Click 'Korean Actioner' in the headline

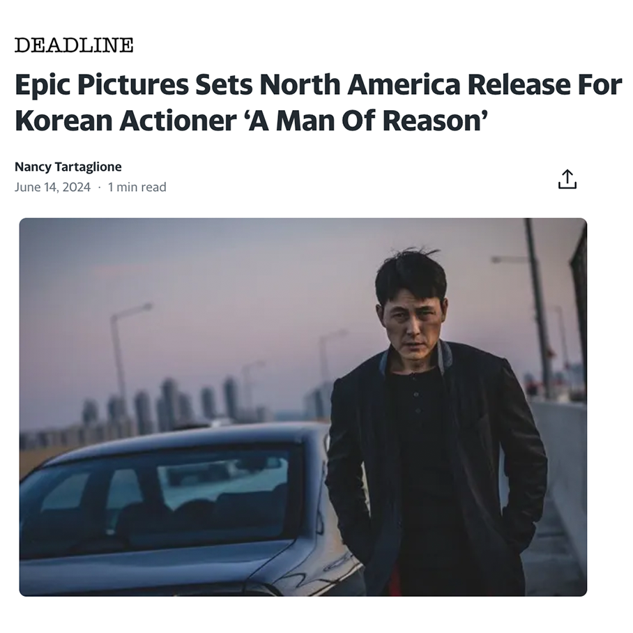pos(125,121)
